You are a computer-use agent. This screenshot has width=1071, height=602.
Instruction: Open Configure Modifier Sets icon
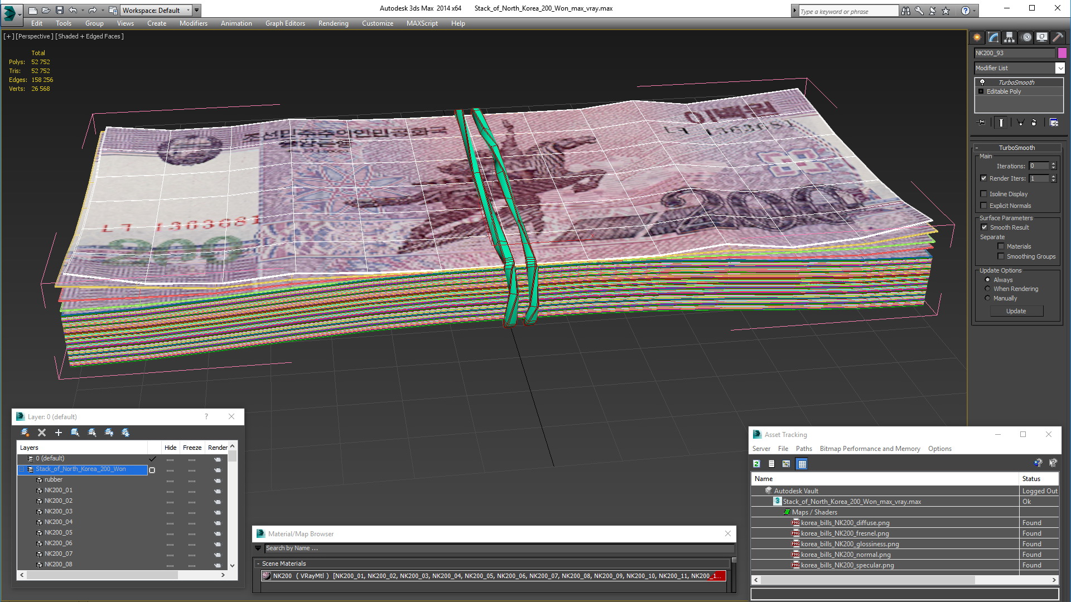pyautogui.click(x=1054, y=123)
